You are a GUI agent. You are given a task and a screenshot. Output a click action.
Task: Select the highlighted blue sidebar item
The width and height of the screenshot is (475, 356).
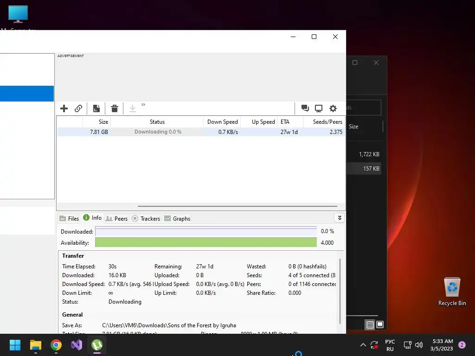point(27,94)
